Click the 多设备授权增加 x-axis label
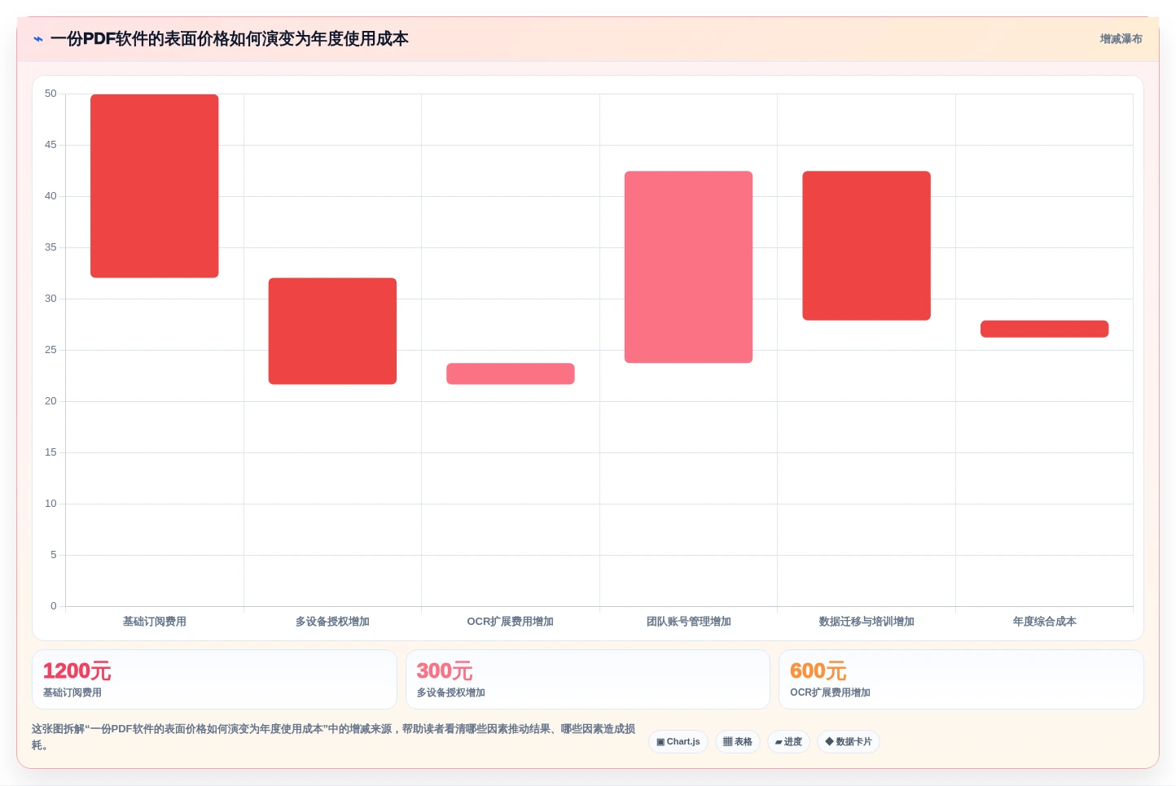1176x786 pixels. point(332,622)
